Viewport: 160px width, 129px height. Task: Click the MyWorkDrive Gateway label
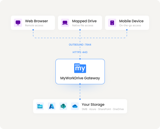pyautogui.click(x=80, y=78)
